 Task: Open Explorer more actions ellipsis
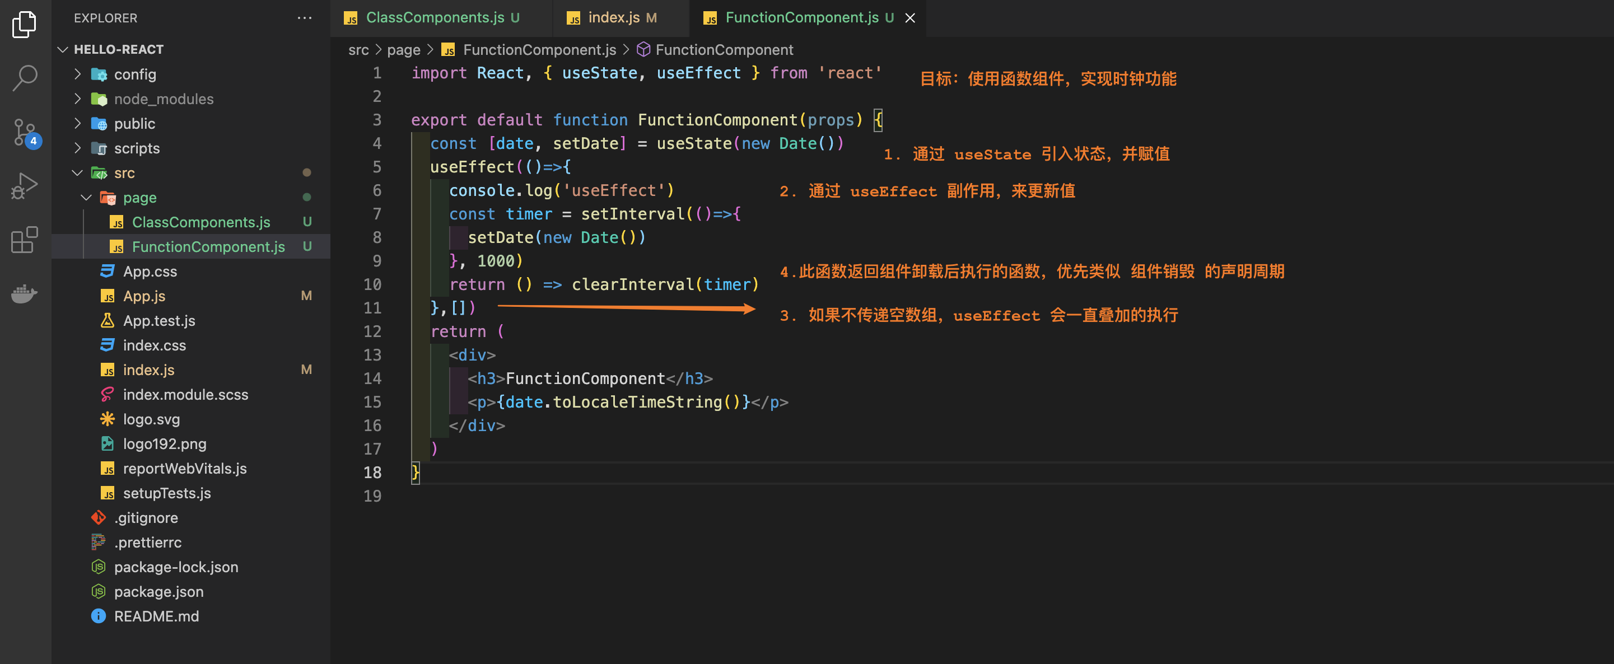pyautogui.click(x=305, y=18)
